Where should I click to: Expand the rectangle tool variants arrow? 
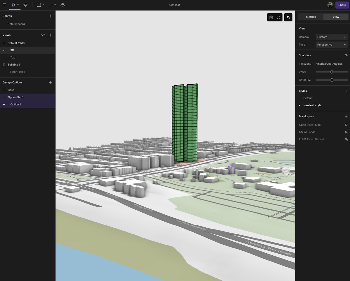[43, 5]
